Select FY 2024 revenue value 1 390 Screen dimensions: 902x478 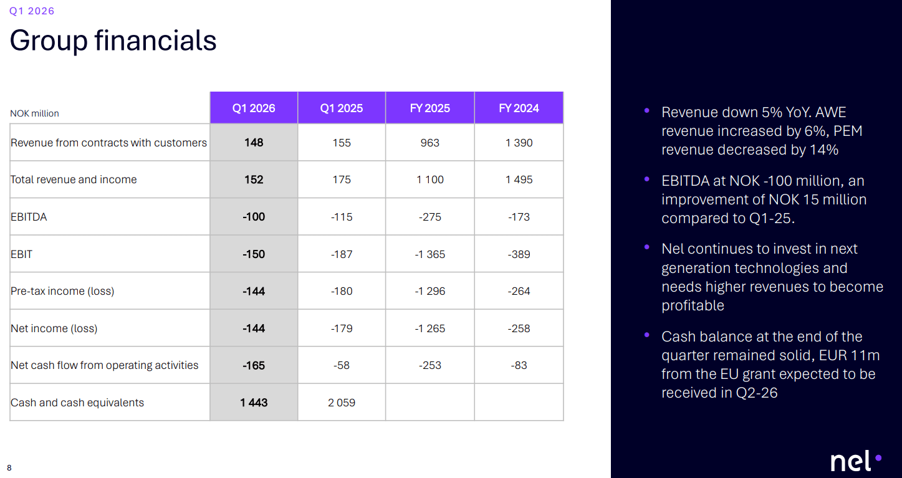click(x=519, y=143)
